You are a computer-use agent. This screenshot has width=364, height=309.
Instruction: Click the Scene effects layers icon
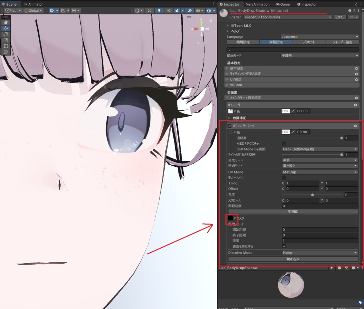pyautogui.click(x=177, y=10)
